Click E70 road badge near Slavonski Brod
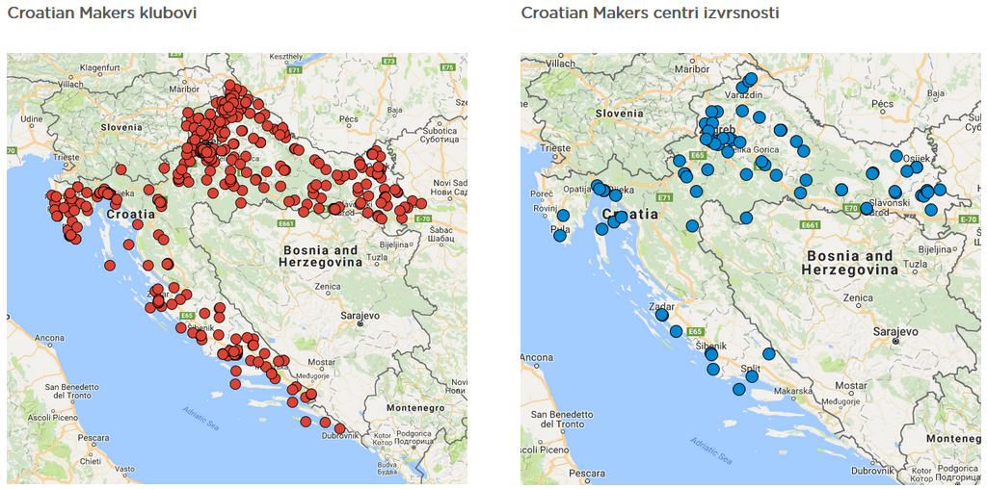Viewport: 987px width, 489px height. pyautogui.click(x=850, y=207)
